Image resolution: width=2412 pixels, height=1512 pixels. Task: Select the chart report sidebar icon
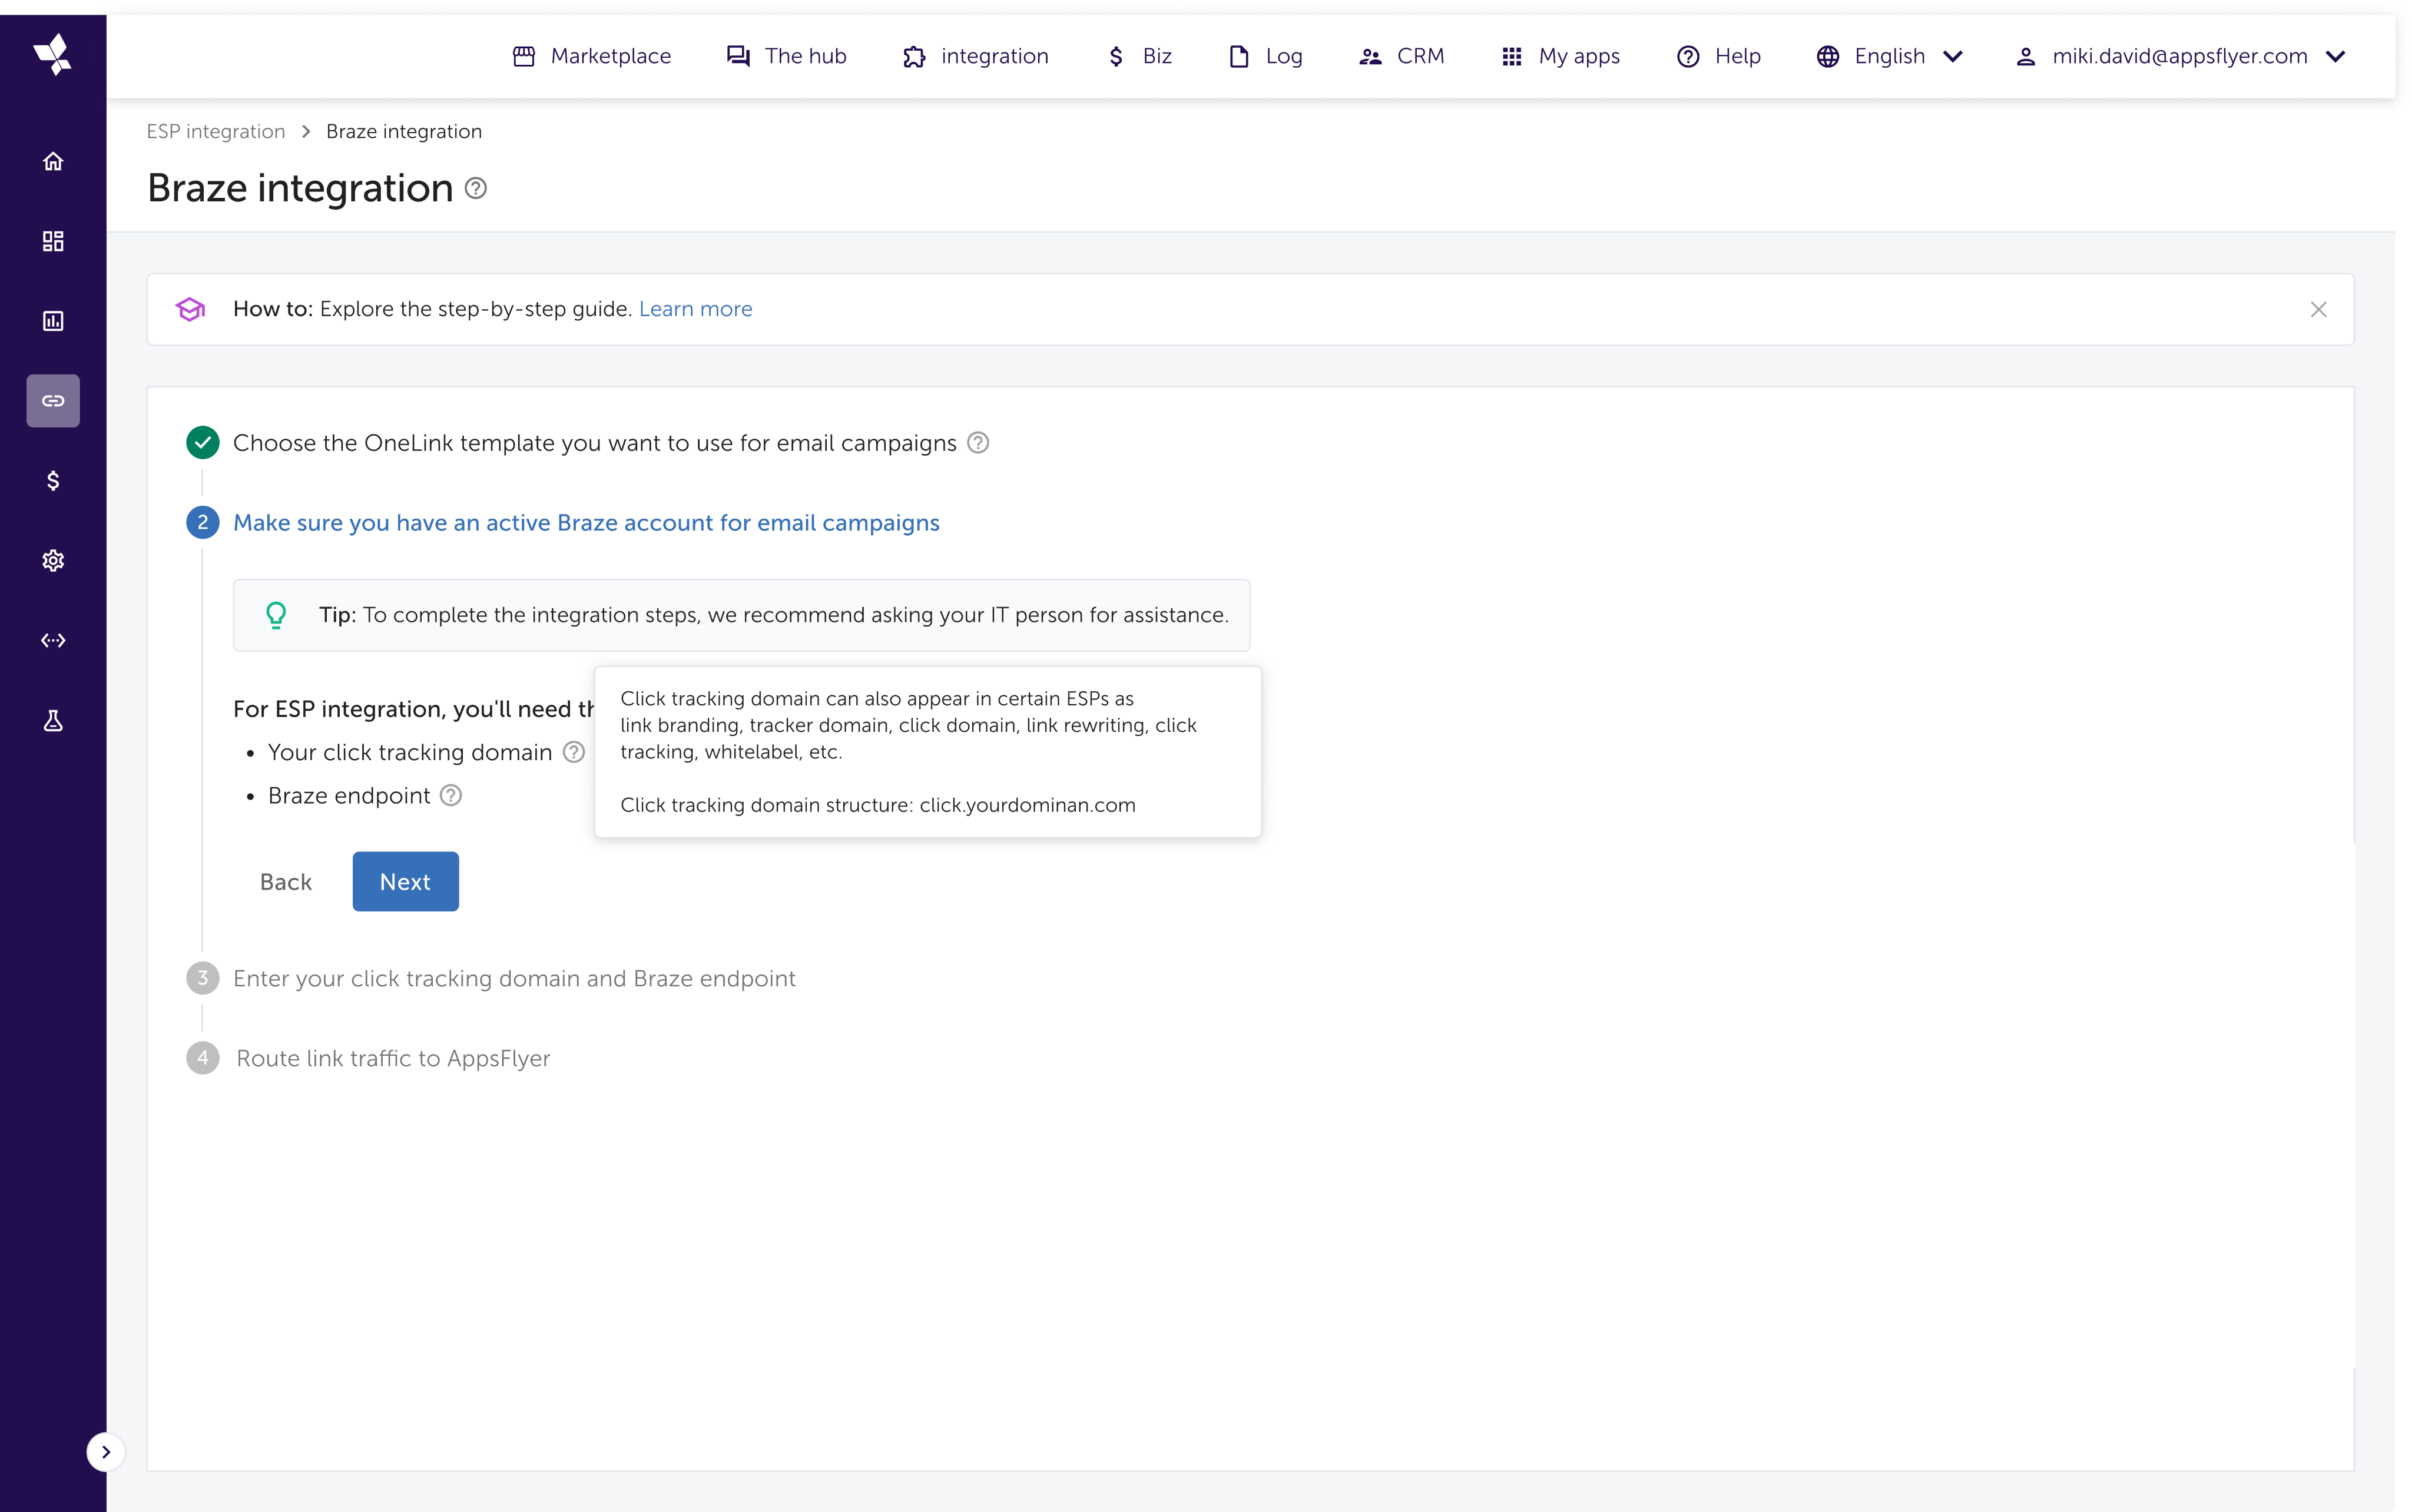tap(53, 321)
